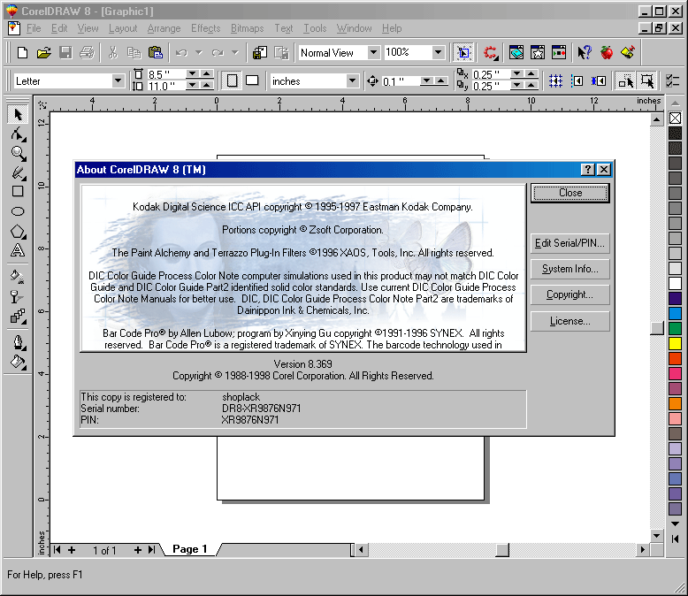
Task: Toggle full-screen preview enable button
Action: coord(463,53)
